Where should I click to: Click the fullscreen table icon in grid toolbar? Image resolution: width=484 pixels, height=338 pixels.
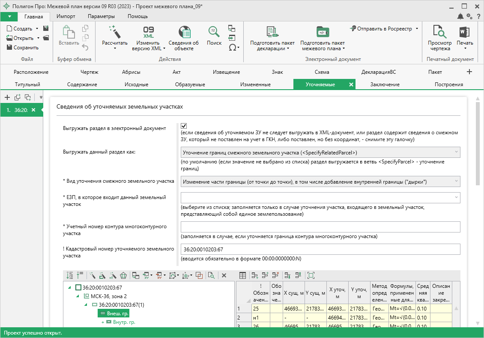pos(311,275)
